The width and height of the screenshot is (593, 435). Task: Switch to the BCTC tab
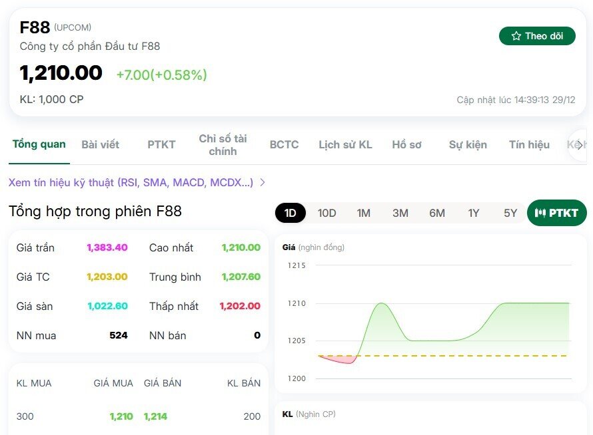[x=284, y=144]
